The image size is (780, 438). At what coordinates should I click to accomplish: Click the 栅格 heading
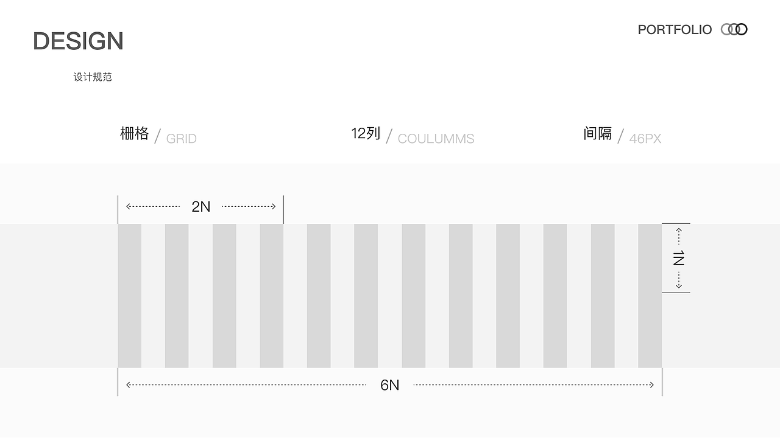coord(135,134)
